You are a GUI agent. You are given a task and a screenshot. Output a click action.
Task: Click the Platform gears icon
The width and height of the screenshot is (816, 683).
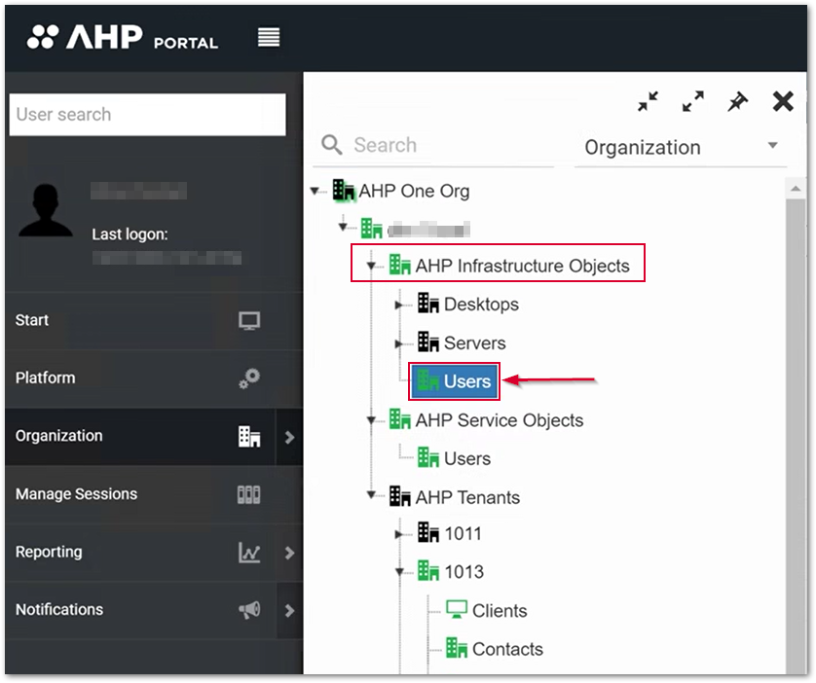coord(249,378)
